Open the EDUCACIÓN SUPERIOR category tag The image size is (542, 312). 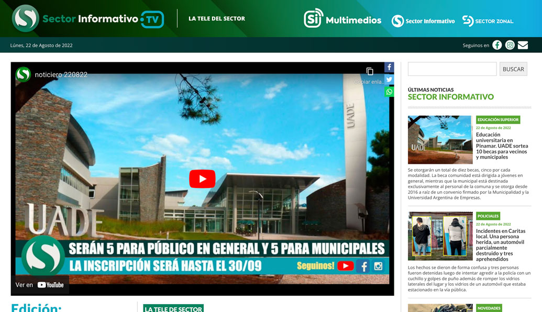point(497,119)
